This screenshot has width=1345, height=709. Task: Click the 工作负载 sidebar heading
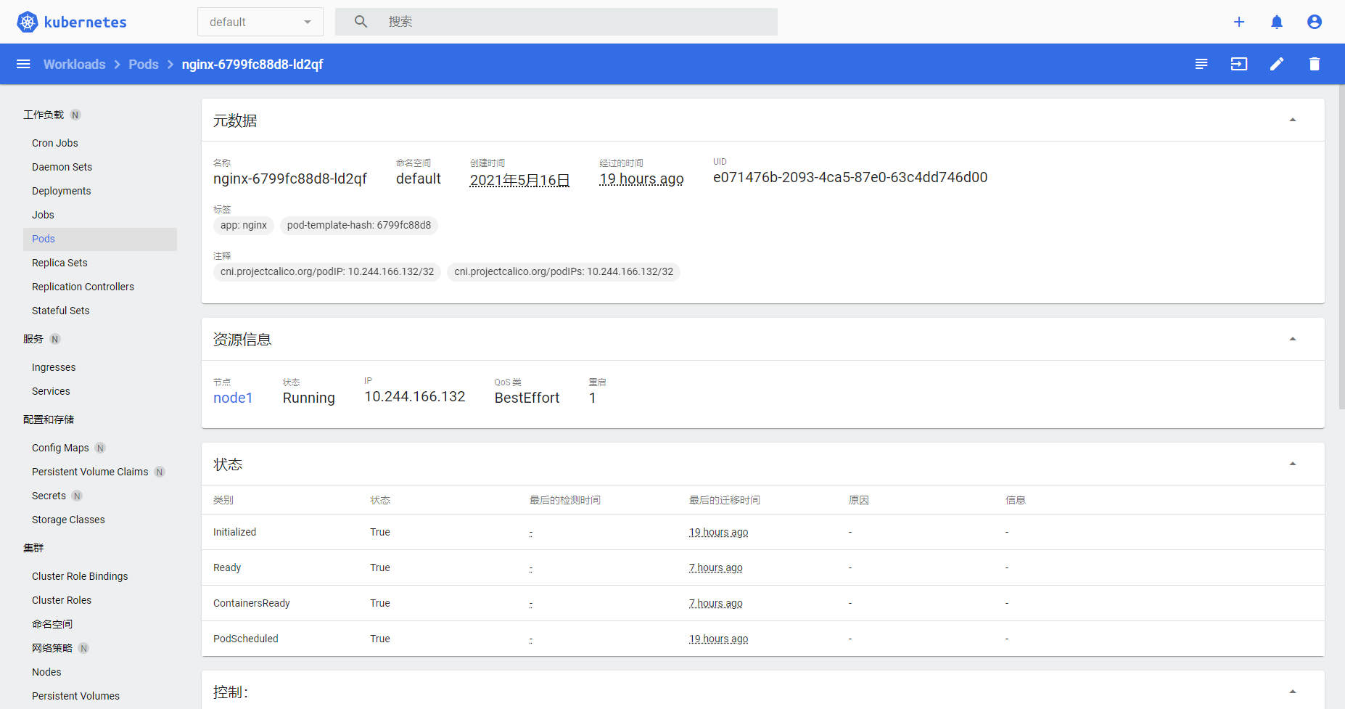coord(44,115)
